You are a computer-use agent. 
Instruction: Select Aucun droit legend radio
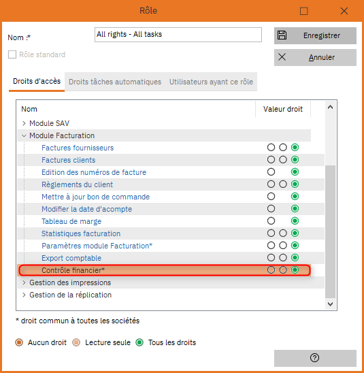pyautogui.click(x=19, y=342)
